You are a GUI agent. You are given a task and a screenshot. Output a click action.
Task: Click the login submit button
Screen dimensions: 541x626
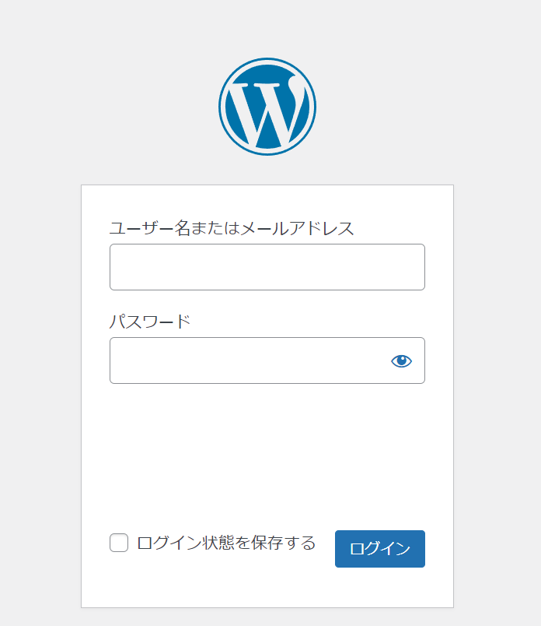tap(380, 549)
